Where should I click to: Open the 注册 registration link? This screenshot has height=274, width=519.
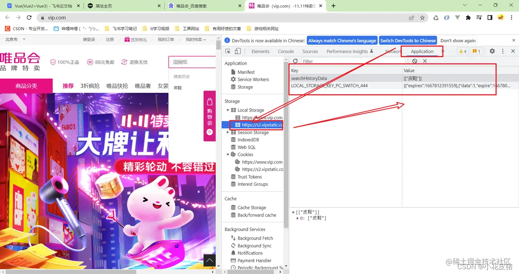click(x=108, y=39)
